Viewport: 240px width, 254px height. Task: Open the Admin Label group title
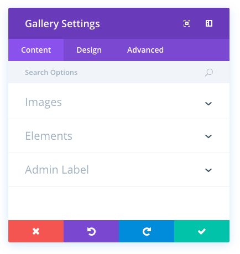(57, 170)
